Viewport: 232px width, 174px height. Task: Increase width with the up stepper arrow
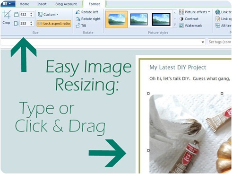coord(31,13)
